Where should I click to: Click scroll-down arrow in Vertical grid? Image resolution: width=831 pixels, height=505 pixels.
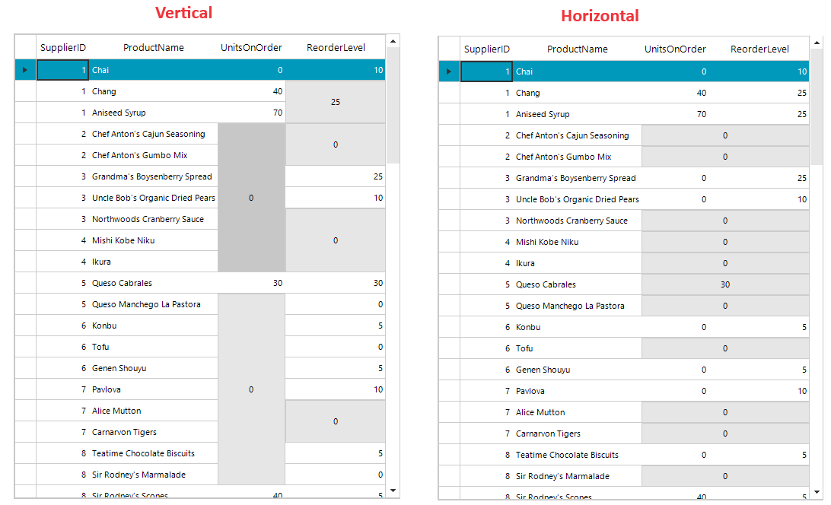coord(393,491)
